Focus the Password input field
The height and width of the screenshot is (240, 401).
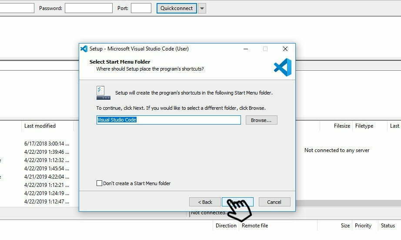(88, 8)
